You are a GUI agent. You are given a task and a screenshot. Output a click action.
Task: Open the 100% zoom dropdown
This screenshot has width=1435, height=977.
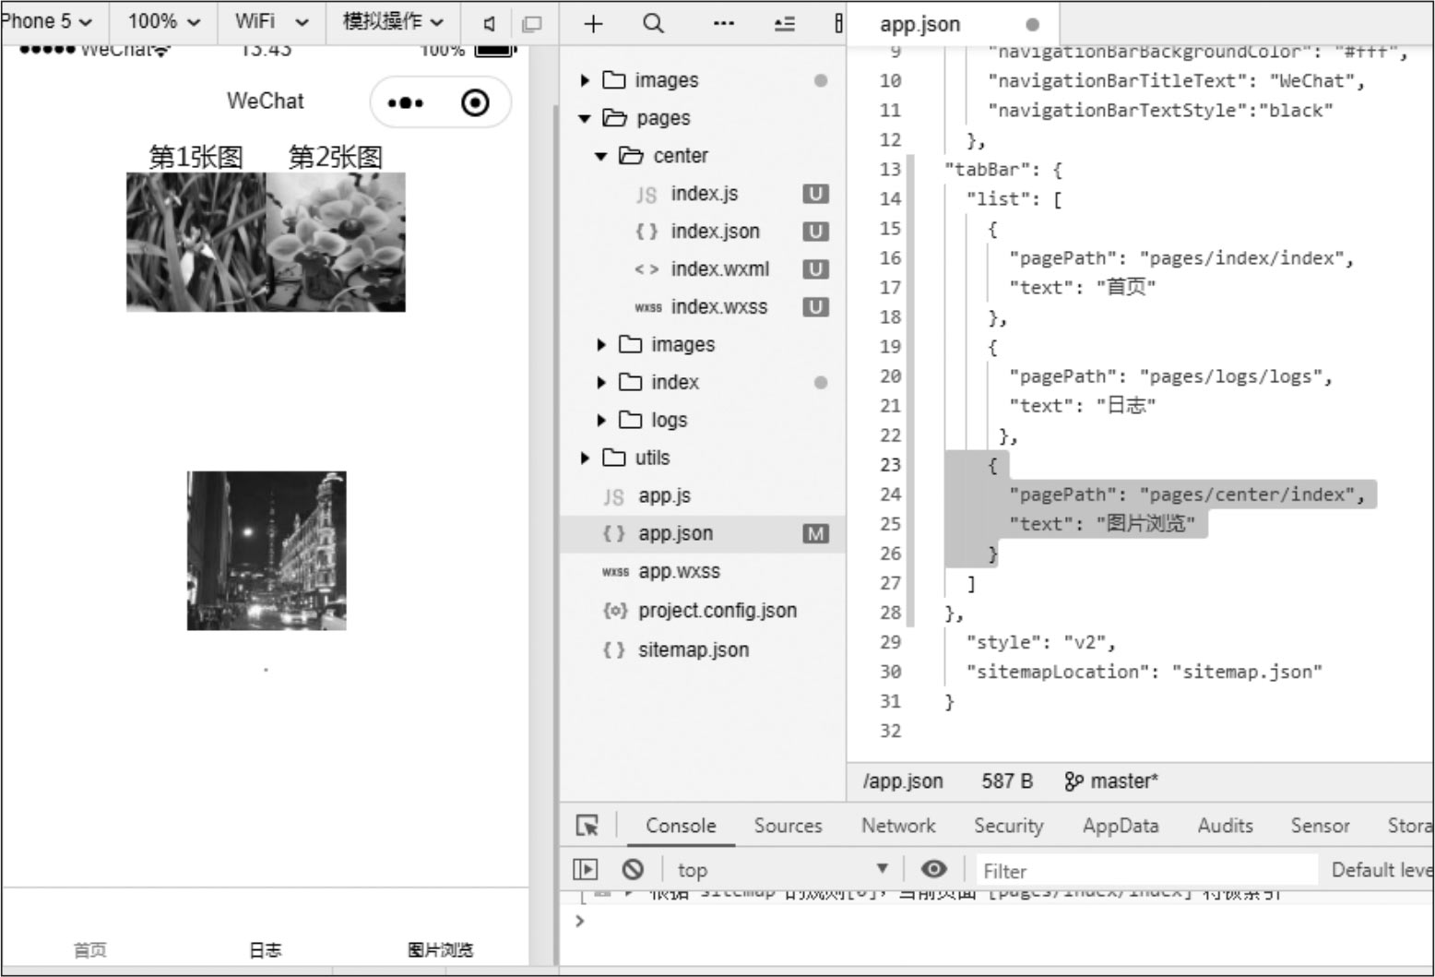point(164,21)
